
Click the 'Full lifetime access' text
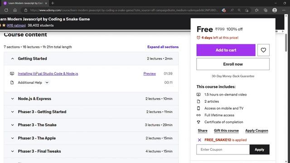coord(219,115)
